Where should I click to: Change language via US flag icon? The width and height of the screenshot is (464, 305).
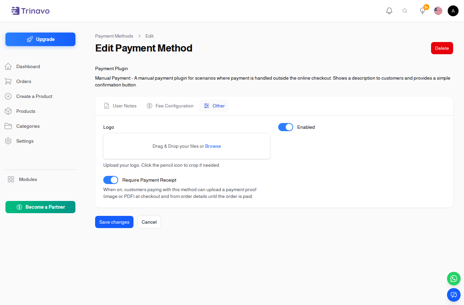tap(438, 11)
